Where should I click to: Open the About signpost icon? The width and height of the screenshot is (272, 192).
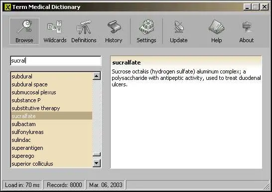pyautogui.click(x=247, y=31)
